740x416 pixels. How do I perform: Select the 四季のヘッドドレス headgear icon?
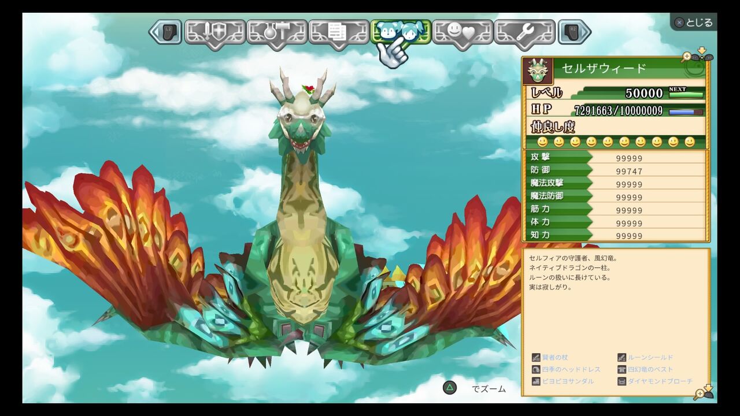point(536,369)
